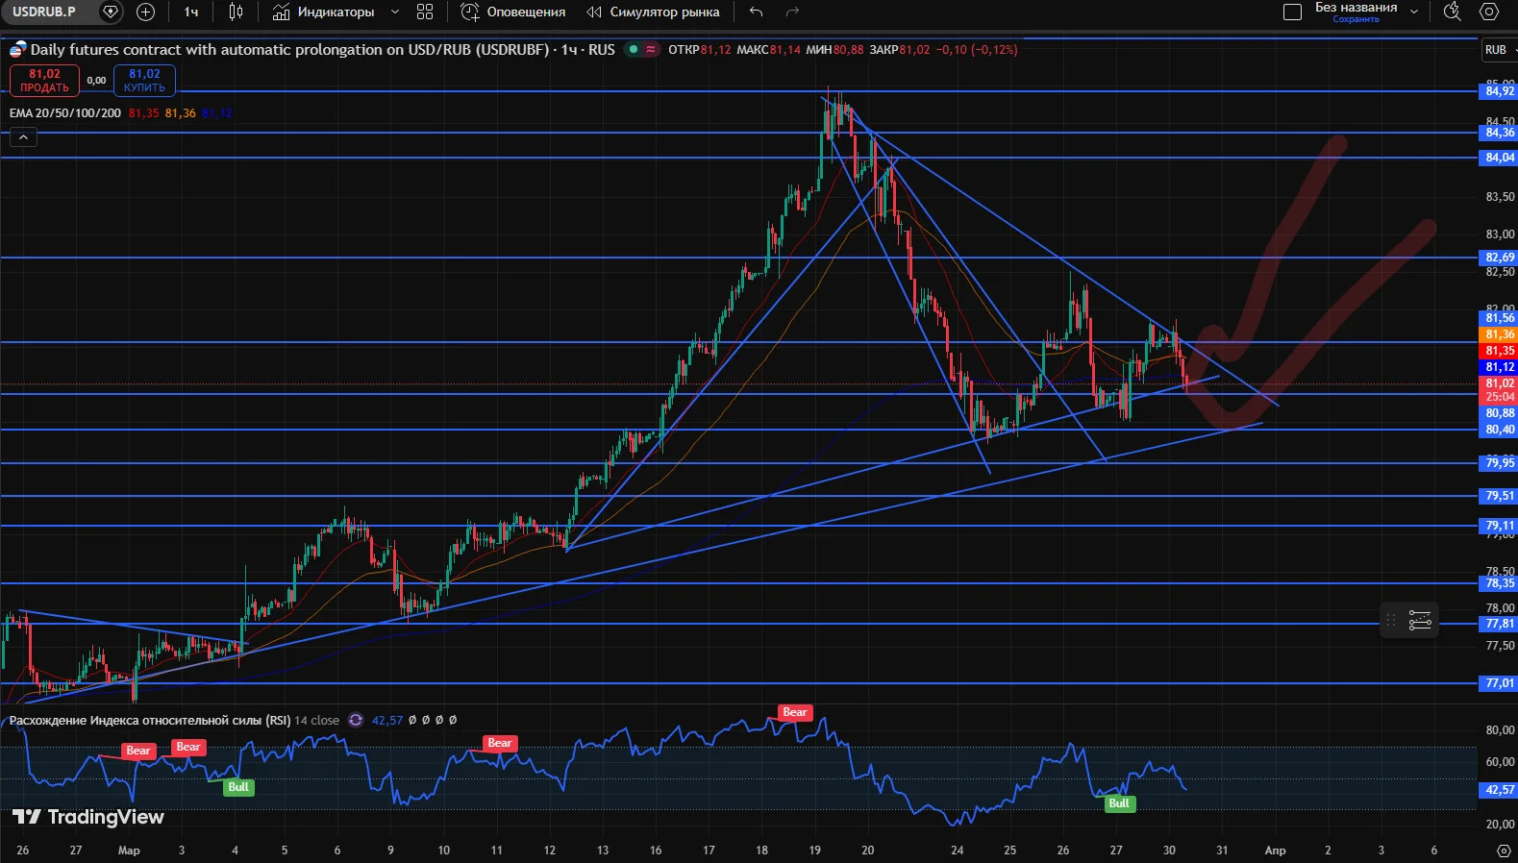Open the candlestick chart type selector

(236, 12)
